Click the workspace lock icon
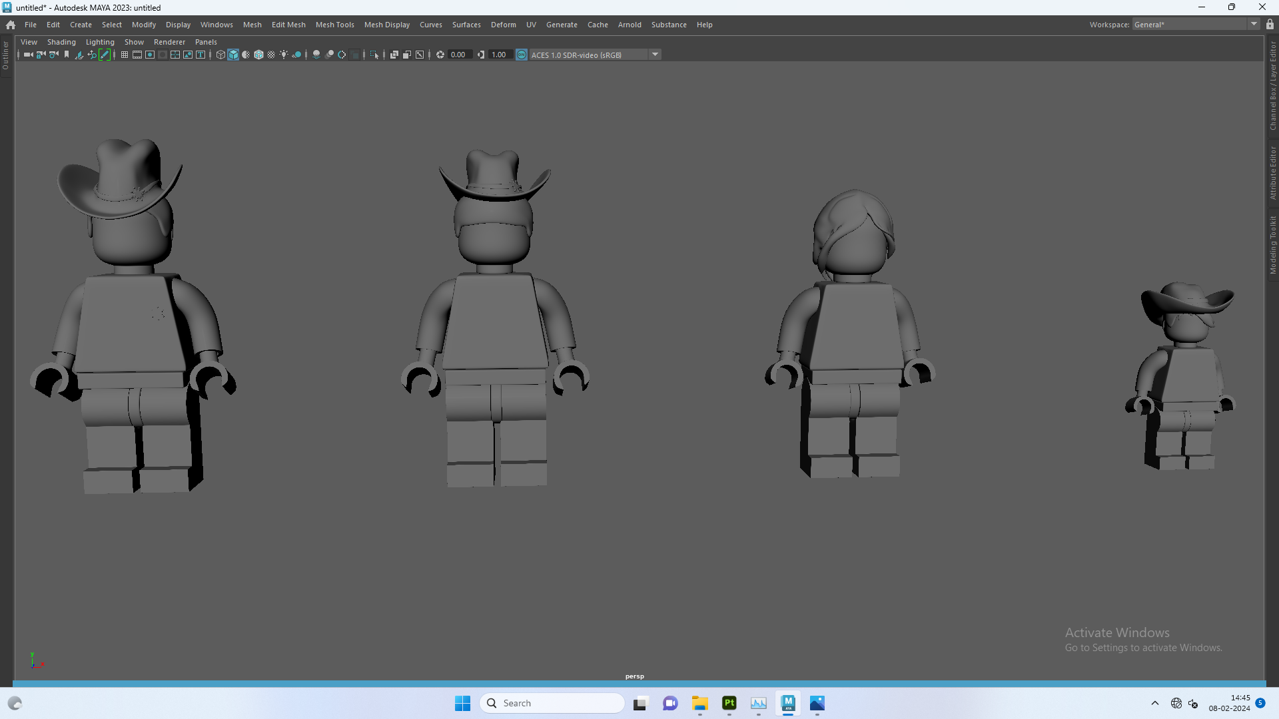Screen dimensions: 1279x719 pyautogui.click(x=1270, y=25)
